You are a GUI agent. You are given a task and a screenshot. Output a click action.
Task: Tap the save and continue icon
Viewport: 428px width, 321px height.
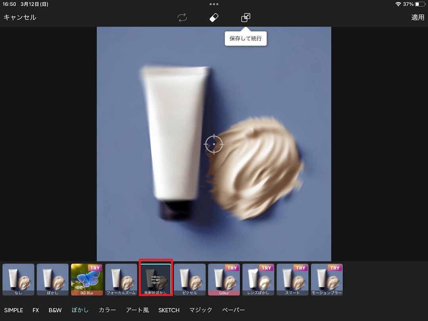[x=246, y=17]
